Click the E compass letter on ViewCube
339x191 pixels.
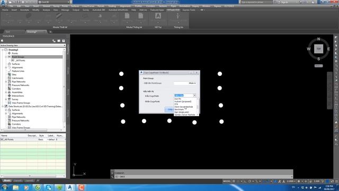pyautogui.click(x=328, y=49)
